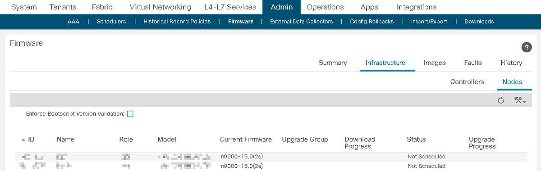
Task: Sort by Current Firmware column header
Action: pos(246,139)
